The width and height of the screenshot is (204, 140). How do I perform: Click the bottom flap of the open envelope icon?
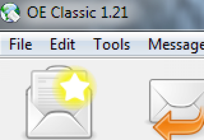59,125
